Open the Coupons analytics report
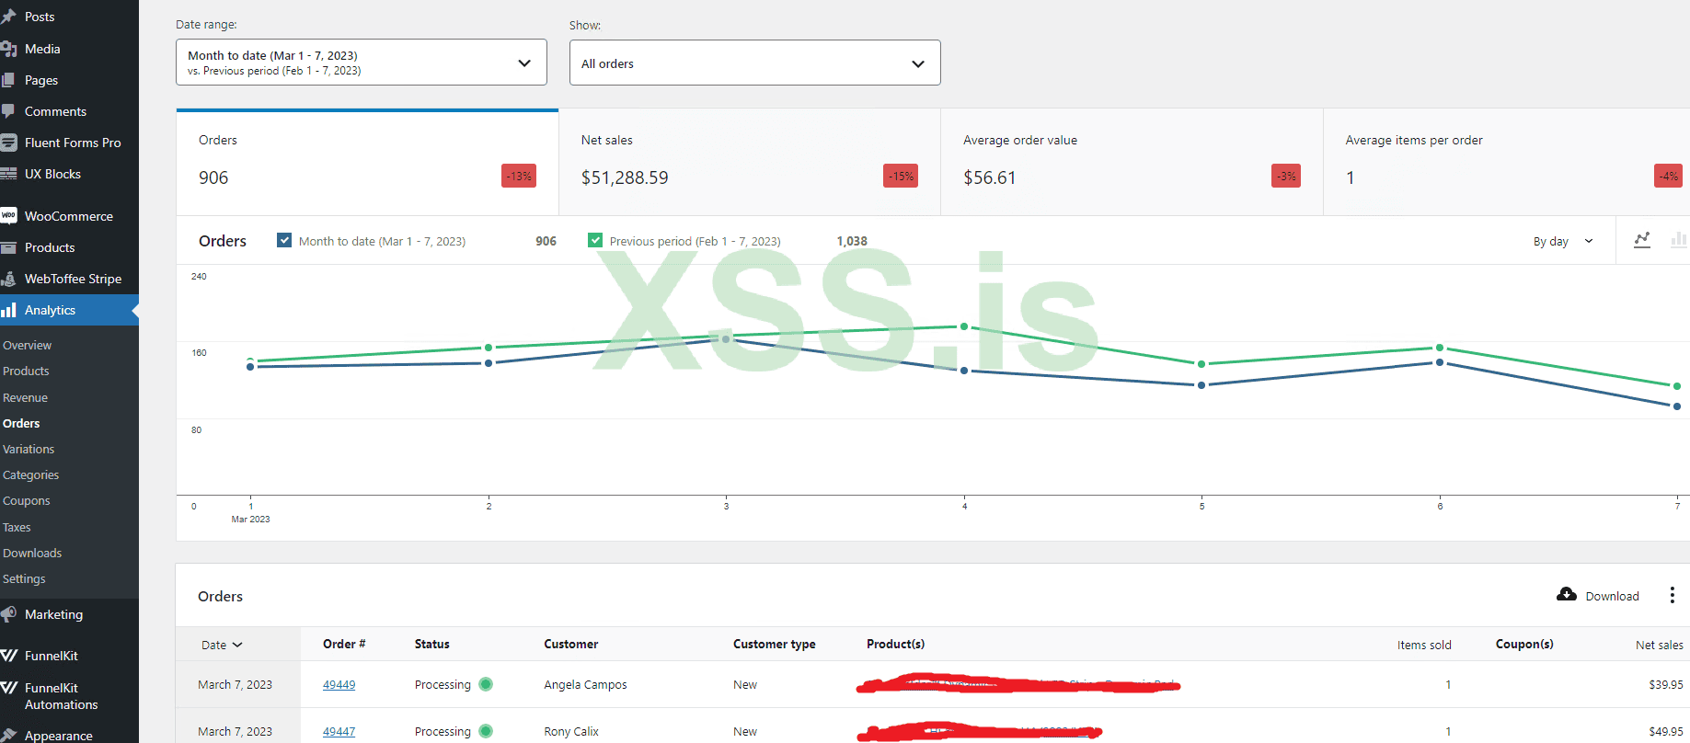Image resolution: width=1690 pixels, height=743 pixels. coord(27,500)
